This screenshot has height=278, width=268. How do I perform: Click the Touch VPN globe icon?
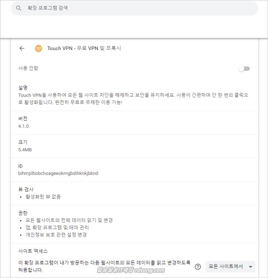38,48
